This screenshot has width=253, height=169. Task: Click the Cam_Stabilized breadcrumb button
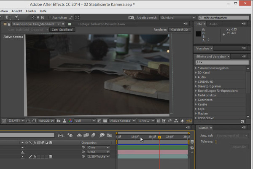pos(62,30)
